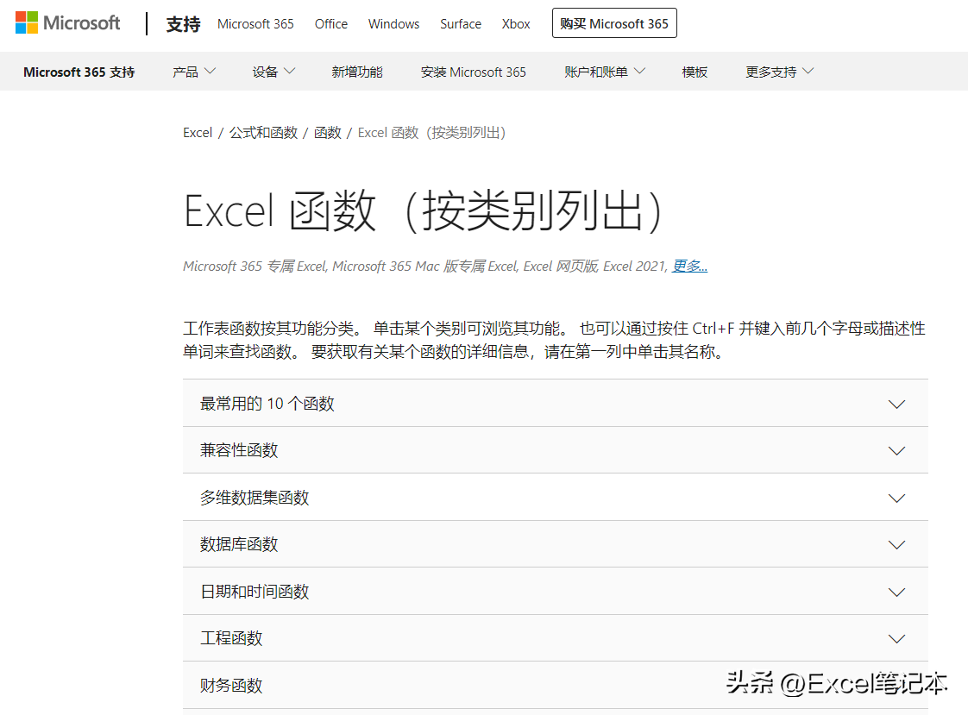The height and width of the screenshot is (715, 968).
Task: Click chevron icon in 兼容性函数 row
Action: tap(896, 451)
